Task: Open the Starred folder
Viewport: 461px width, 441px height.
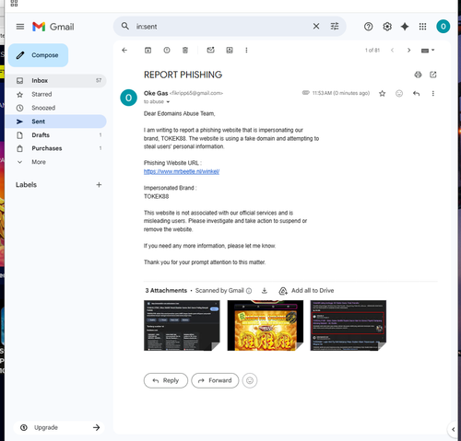Action: (x=56, y=94)
